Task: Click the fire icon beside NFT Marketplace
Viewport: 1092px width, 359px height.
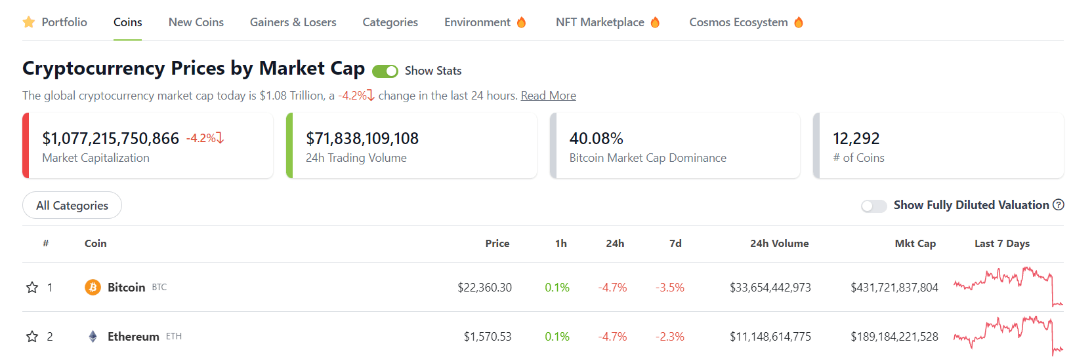Action: coord(655,22)
